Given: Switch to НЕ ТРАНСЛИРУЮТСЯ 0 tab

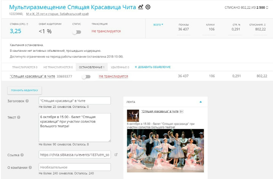Looking at the screenshot, I should click(x=58, y=67).
